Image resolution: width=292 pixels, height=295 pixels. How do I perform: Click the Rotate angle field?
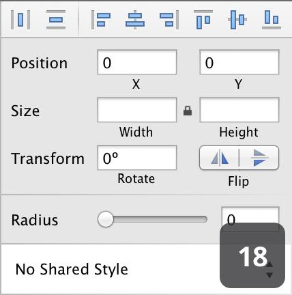pos(137,158)
